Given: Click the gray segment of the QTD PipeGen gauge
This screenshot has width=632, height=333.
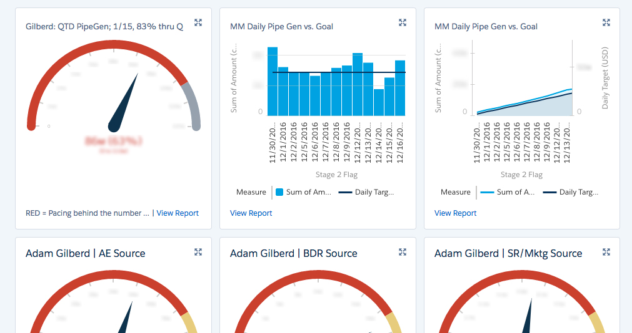Looking at the screenshot, I should coord(193,105).
